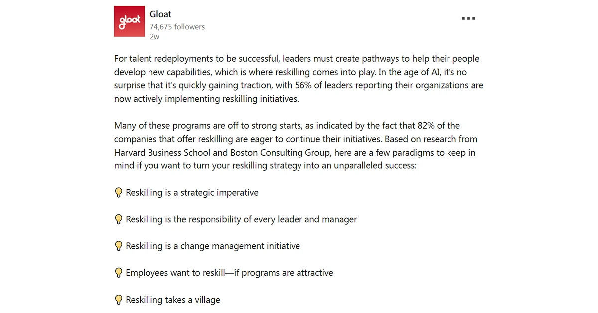
Task: Click the lightbulb beside 'change management initiative'
Action: (x=119, y=246)
